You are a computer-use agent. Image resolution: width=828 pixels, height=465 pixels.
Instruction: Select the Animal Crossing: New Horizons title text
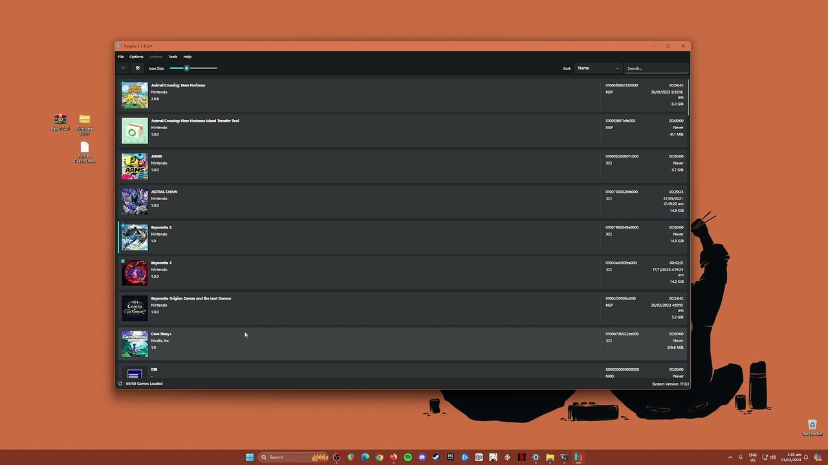[x=178, y=85]
